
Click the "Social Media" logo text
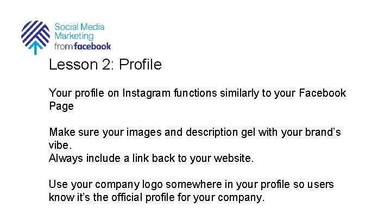pos(79,27)
